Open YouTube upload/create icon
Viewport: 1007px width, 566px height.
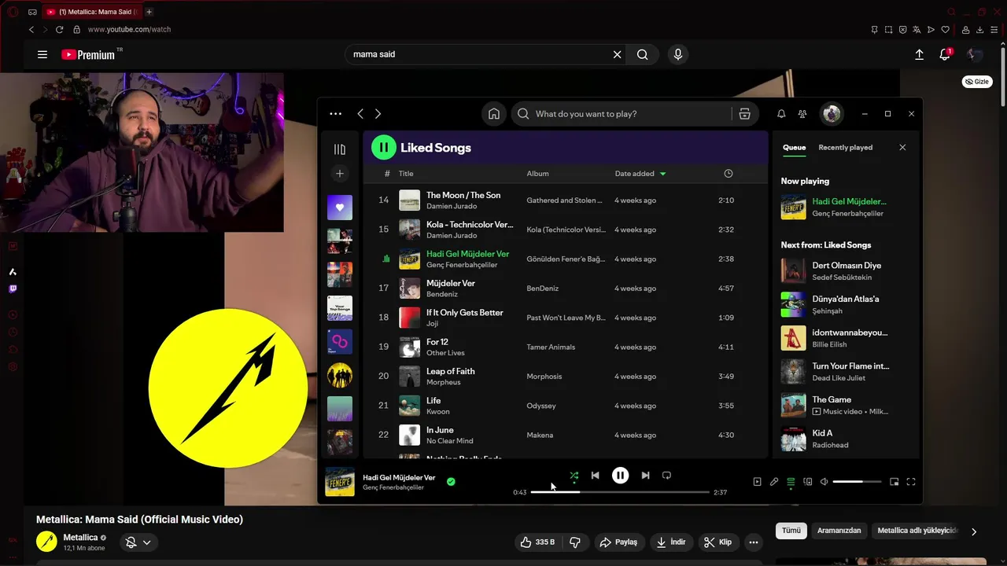(x=919, y=54)
